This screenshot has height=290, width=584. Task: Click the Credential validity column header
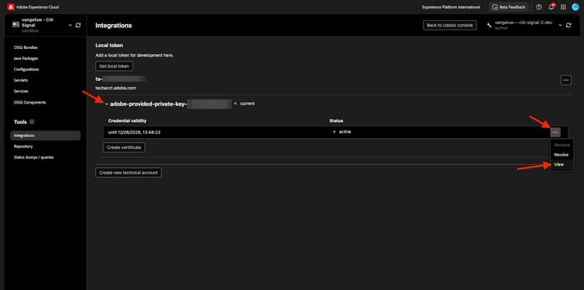128,121
